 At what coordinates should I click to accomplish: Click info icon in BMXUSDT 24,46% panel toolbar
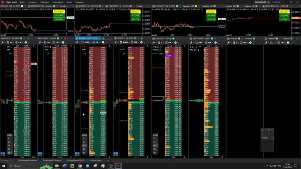(26, 42)
